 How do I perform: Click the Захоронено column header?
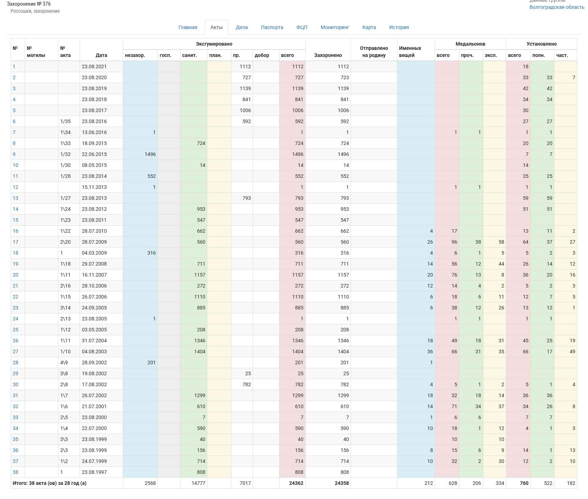328,55
